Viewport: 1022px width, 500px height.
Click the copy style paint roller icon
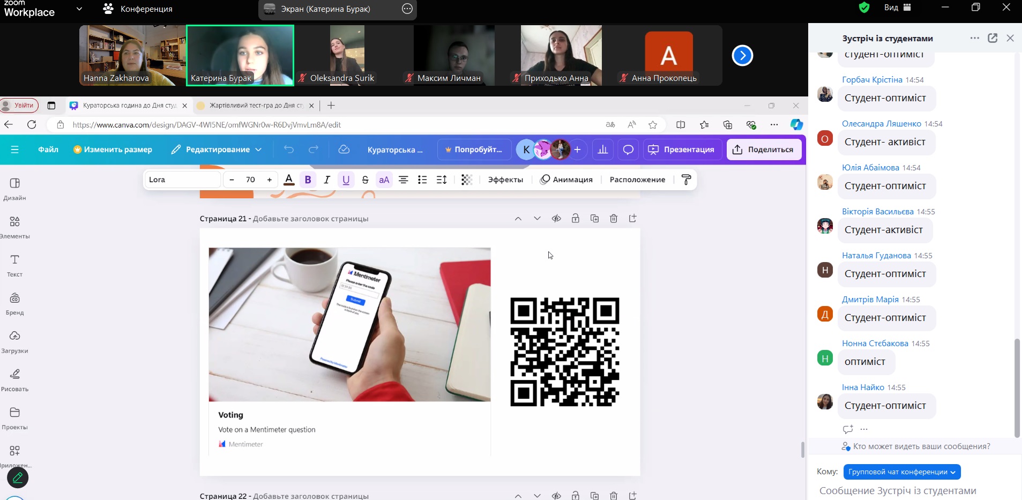(686, 180)
